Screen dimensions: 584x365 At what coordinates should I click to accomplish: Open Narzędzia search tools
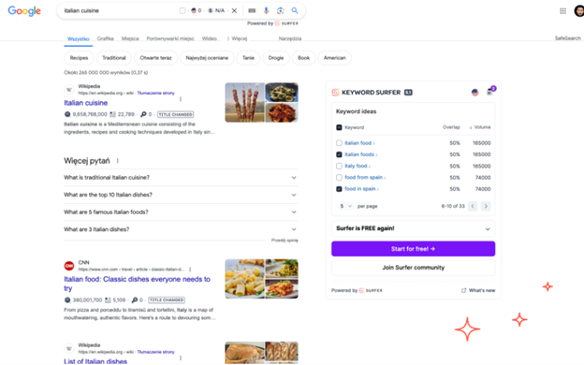pyautogui.click(x=290, y=38)
